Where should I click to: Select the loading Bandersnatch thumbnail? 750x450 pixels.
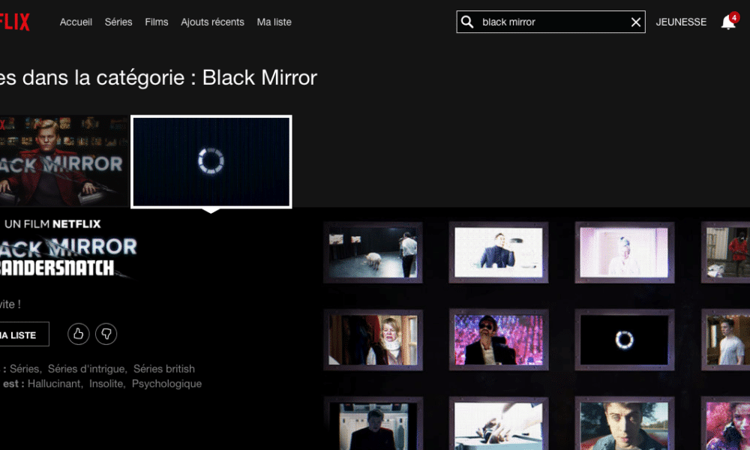point(211,161)
